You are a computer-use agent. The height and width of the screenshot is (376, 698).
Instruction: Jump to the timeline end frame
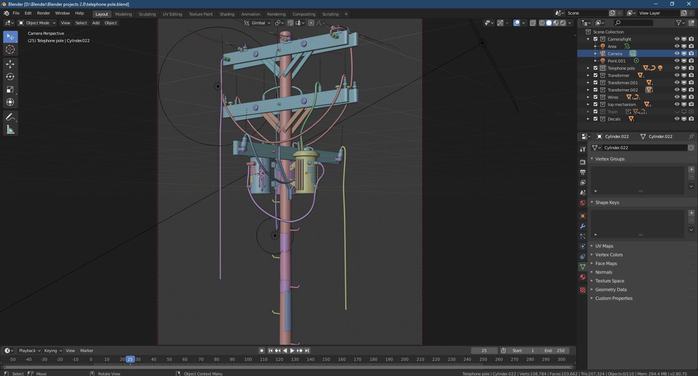(307, 351)
